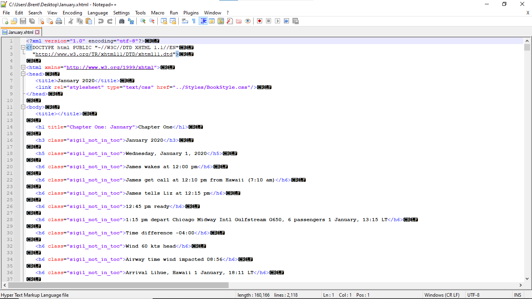Toggle INS insert mode in status bar
This screenshot has height=299, width=532.
pos(518,295)
